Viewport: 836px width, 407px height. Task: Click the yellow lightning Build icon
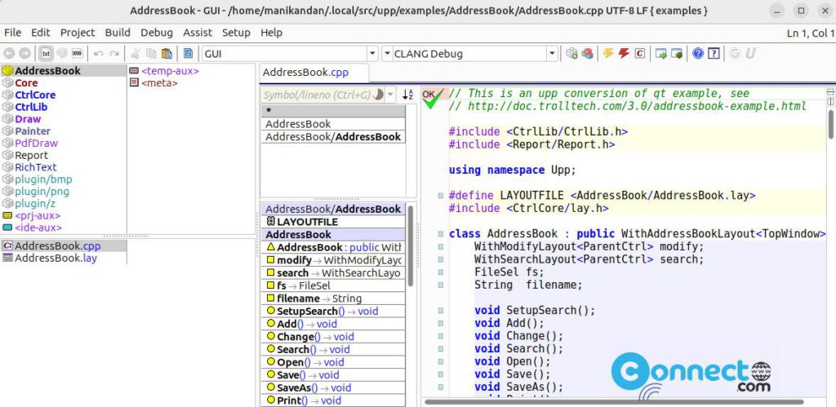coord(607,53)
